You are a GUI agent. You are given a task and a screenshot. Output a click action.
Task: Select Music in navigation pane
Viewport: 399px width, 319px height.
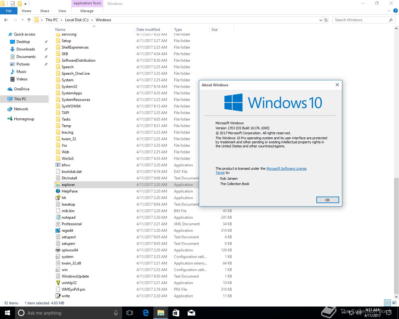point(22,72)
